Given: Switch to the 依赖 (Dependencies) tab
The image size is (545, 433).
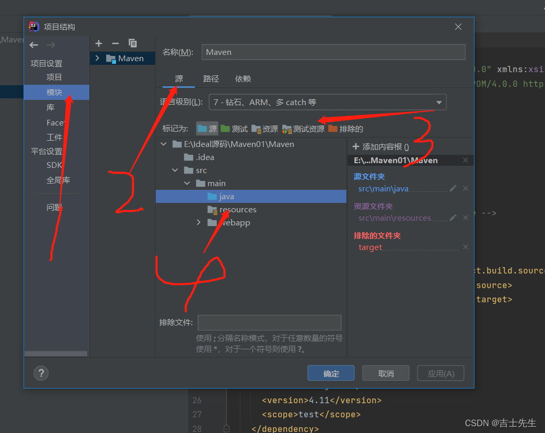Looking at the screenshot, I should point(243,78).
